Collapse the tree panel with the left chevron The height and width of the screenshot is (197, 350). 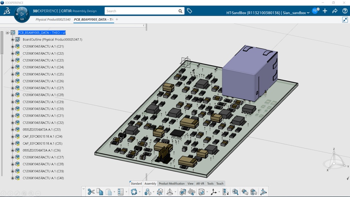(x=144, y=25)
